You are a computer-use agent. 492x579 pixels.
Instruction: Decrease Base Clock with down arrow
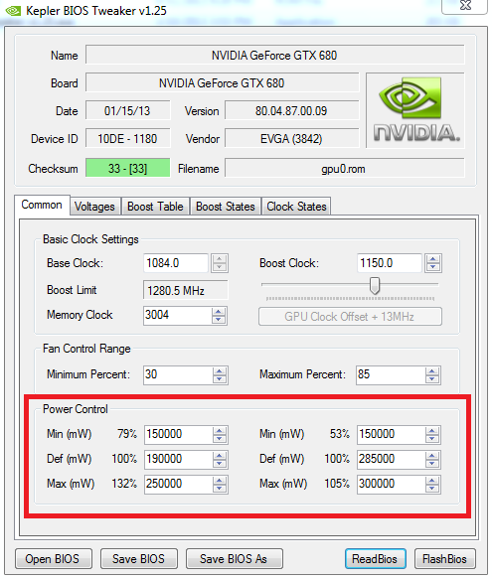pyautogui.click(x=220, y=268)
